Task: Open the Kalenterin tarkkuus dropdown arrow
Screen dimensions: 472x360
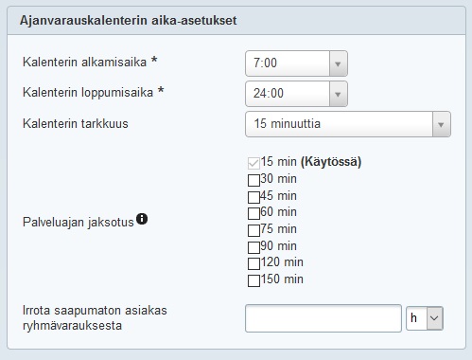Action: click(441, 124)
